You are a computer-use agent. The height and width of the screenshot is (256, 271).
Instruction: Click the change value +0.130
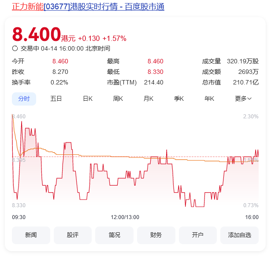89,38
